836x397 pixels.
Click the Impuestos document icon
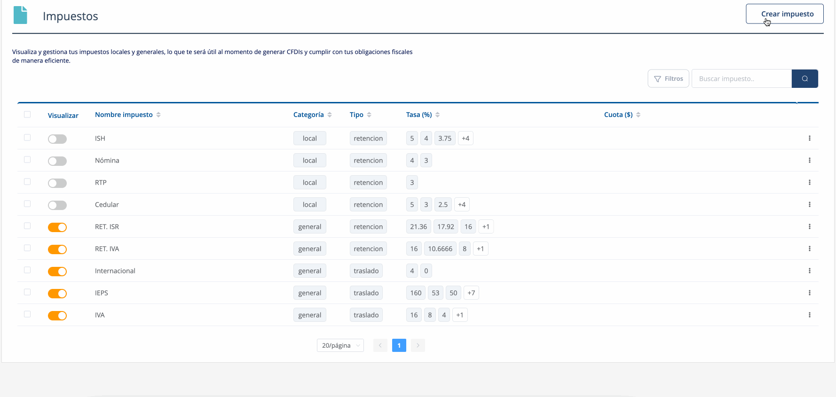(20, 15)
